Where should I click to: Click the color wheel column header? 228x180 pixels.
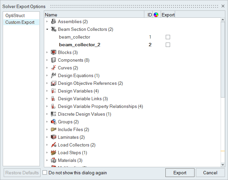coord(156,15)
